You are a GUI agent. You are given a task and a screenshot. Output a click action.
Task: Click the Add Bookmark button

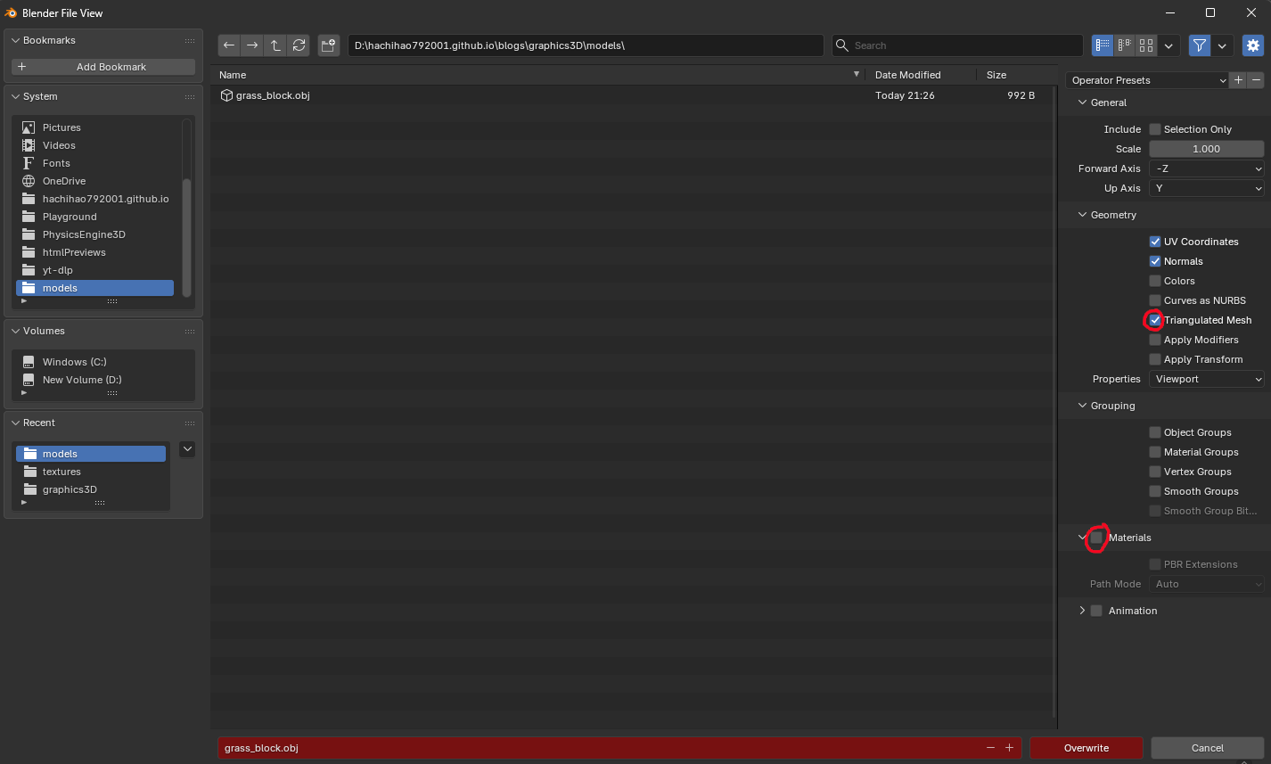coord(103,67)
